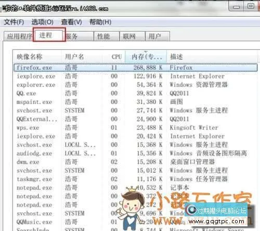Open the 帮助(H) menu
The height and width of the screenshot is (231, 260).
point(100,22)
